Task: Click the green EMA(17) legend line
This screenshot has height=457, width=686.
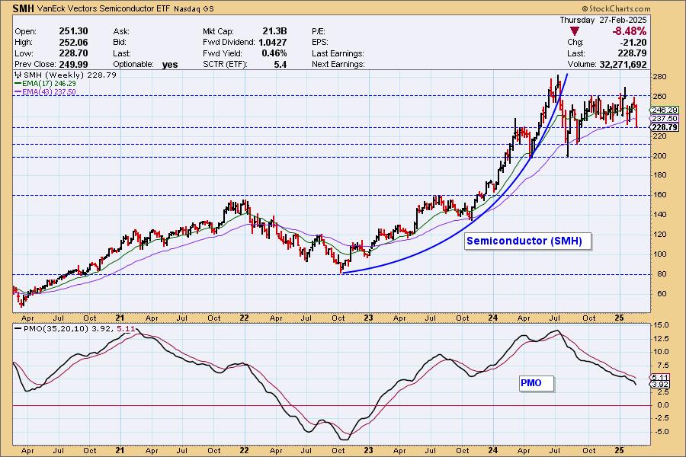Action: tap(18, 84)
